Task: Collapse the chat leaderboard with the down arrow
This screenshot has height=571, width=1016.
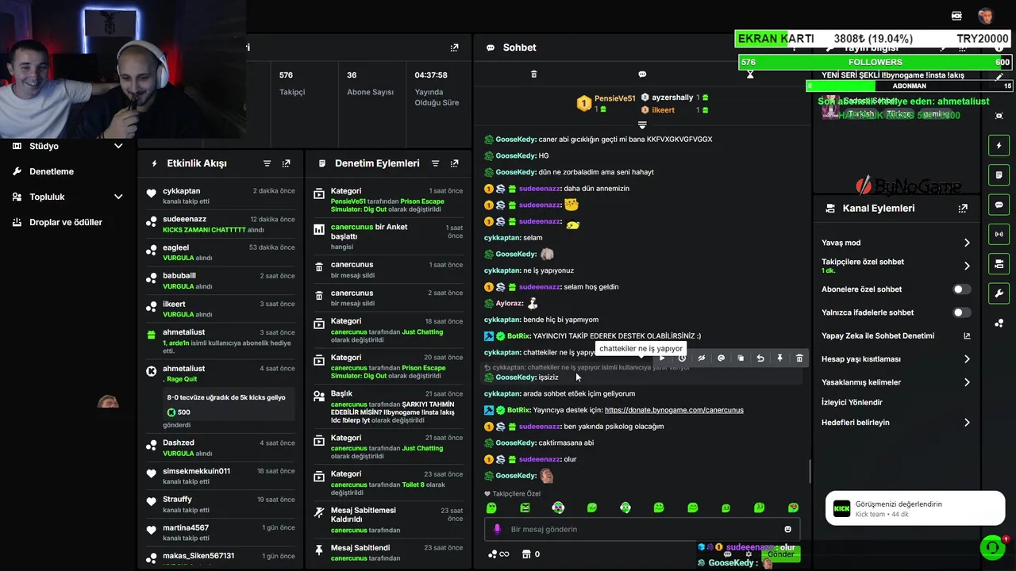Action: pyautogui.click(x=642, y=125)
